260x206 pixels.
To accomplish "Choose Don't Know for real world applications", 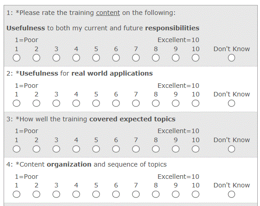I will coord(232,103).
